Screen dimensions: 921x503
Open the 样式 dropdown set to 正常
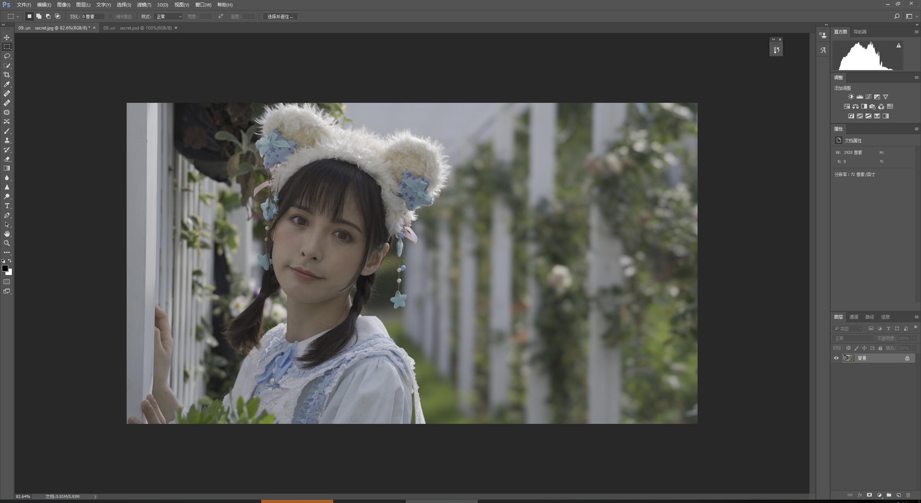pyautogui.click(x=168, y=17)
